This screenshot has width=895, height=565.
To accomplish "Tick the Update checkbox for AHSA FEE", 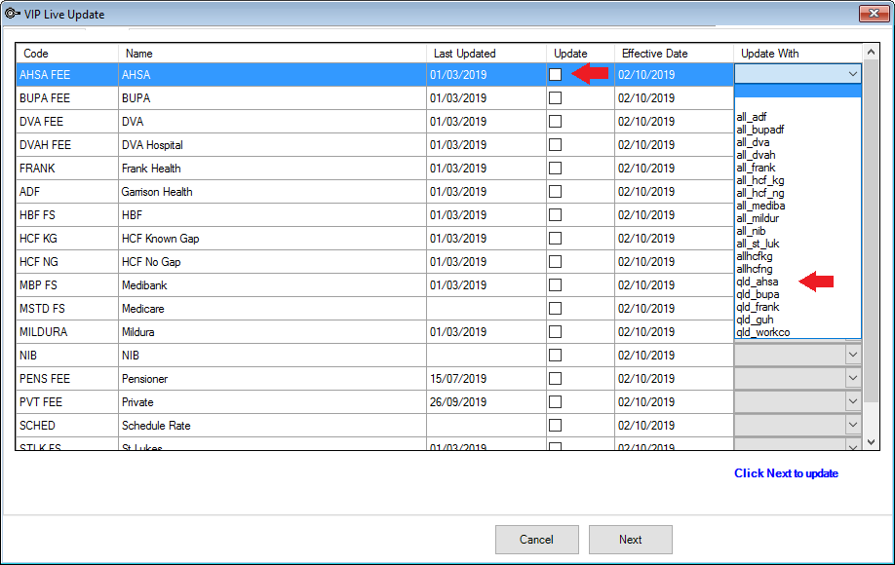I will pyautogui.click(x=555, y=75).
